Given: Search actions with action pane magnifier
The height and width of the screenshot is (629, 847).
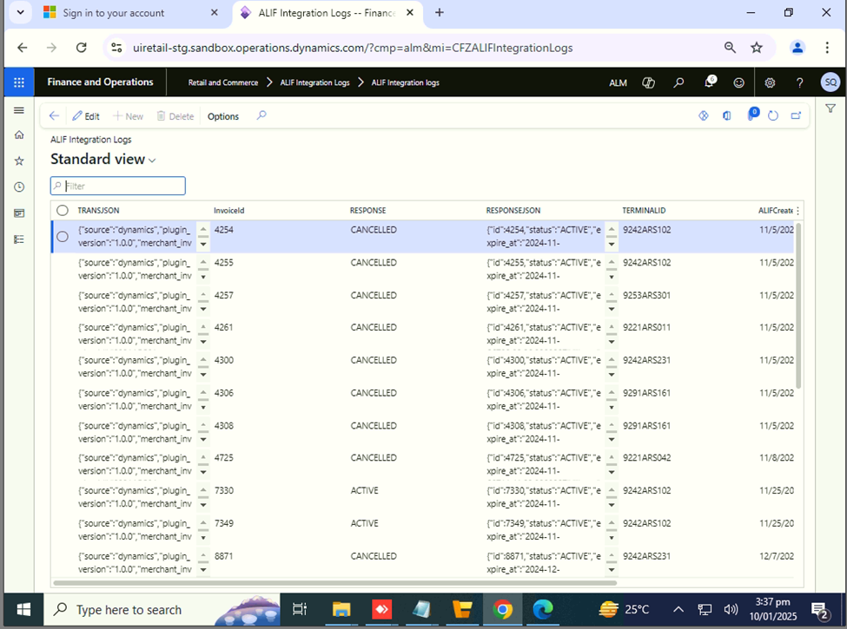Looking at the screenshot, I should point(261,115).
